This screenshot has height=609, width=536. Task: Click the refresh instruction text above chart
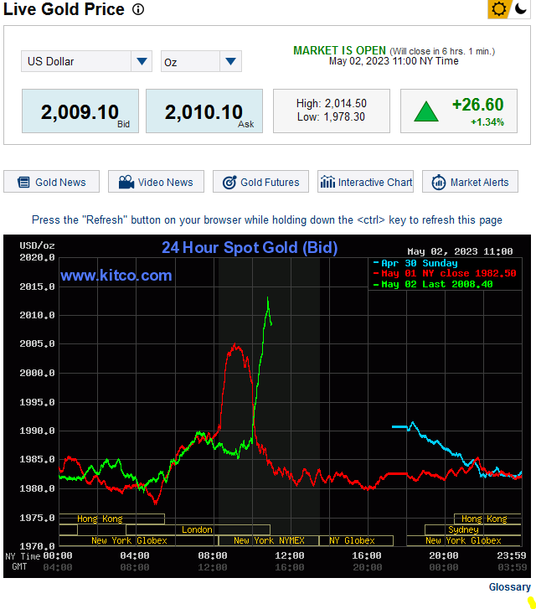click(x=267, y=219)
